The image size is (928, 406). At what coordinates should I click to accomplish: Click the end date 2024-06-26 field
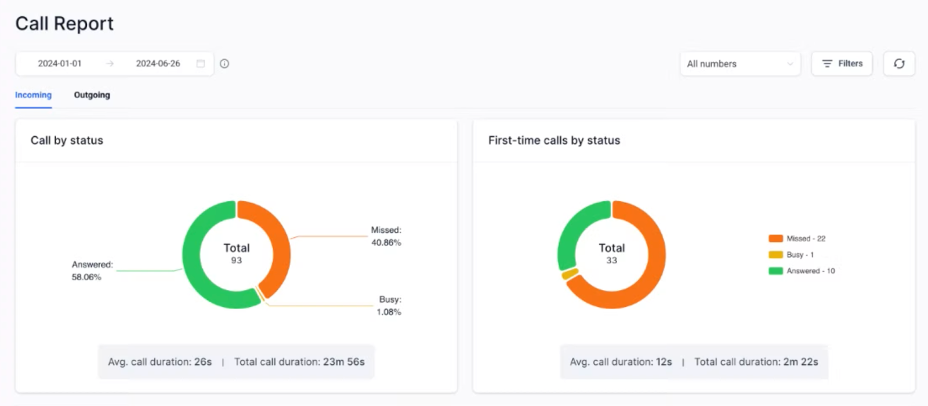point(158,64)
